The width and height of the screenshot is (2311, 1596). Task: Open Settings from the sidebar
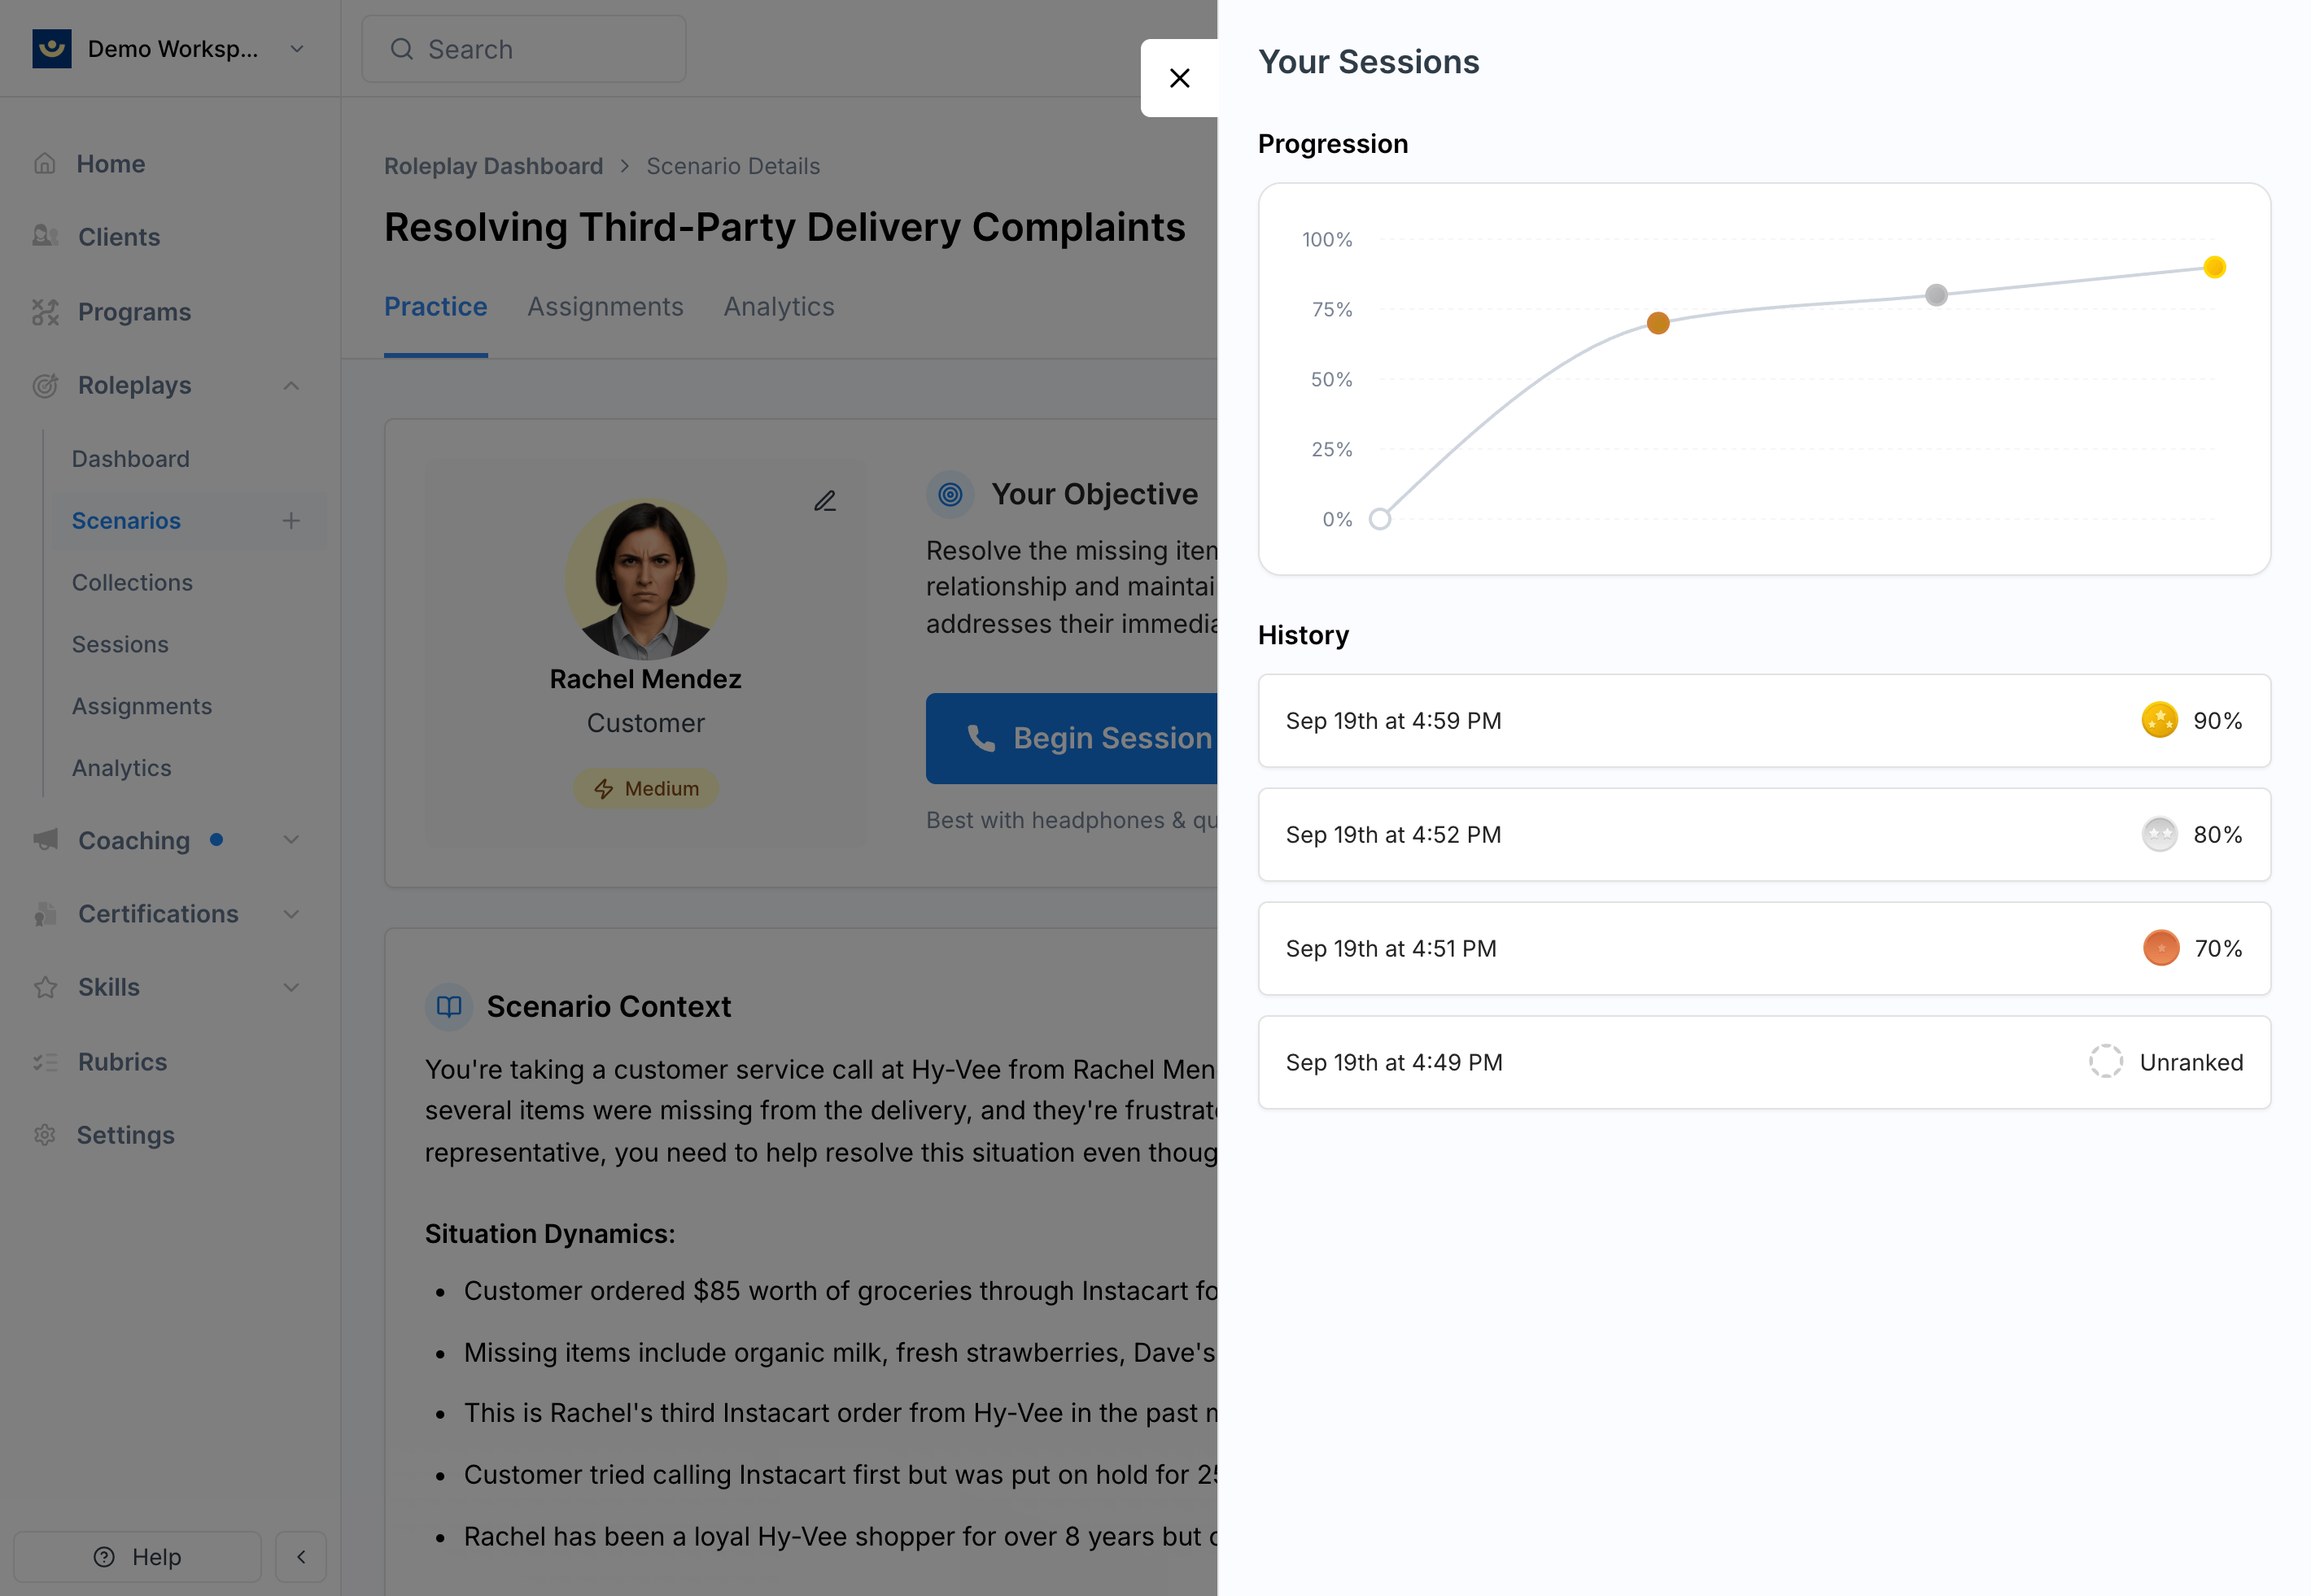click(x=126, y=1135)
